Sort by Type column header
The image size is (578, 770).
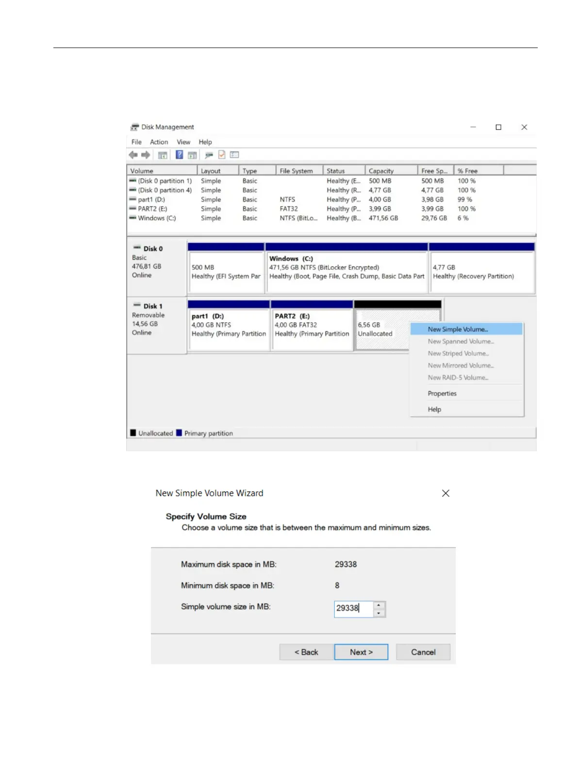257,171
